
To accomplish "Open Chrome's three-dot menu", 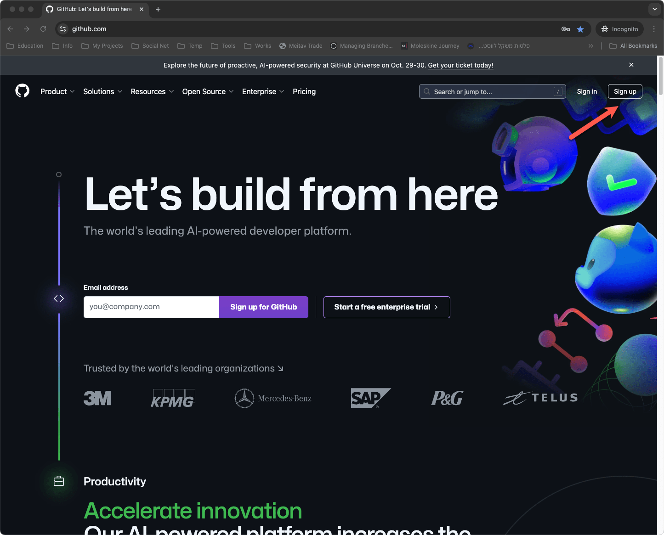I will tap(654, 29).
